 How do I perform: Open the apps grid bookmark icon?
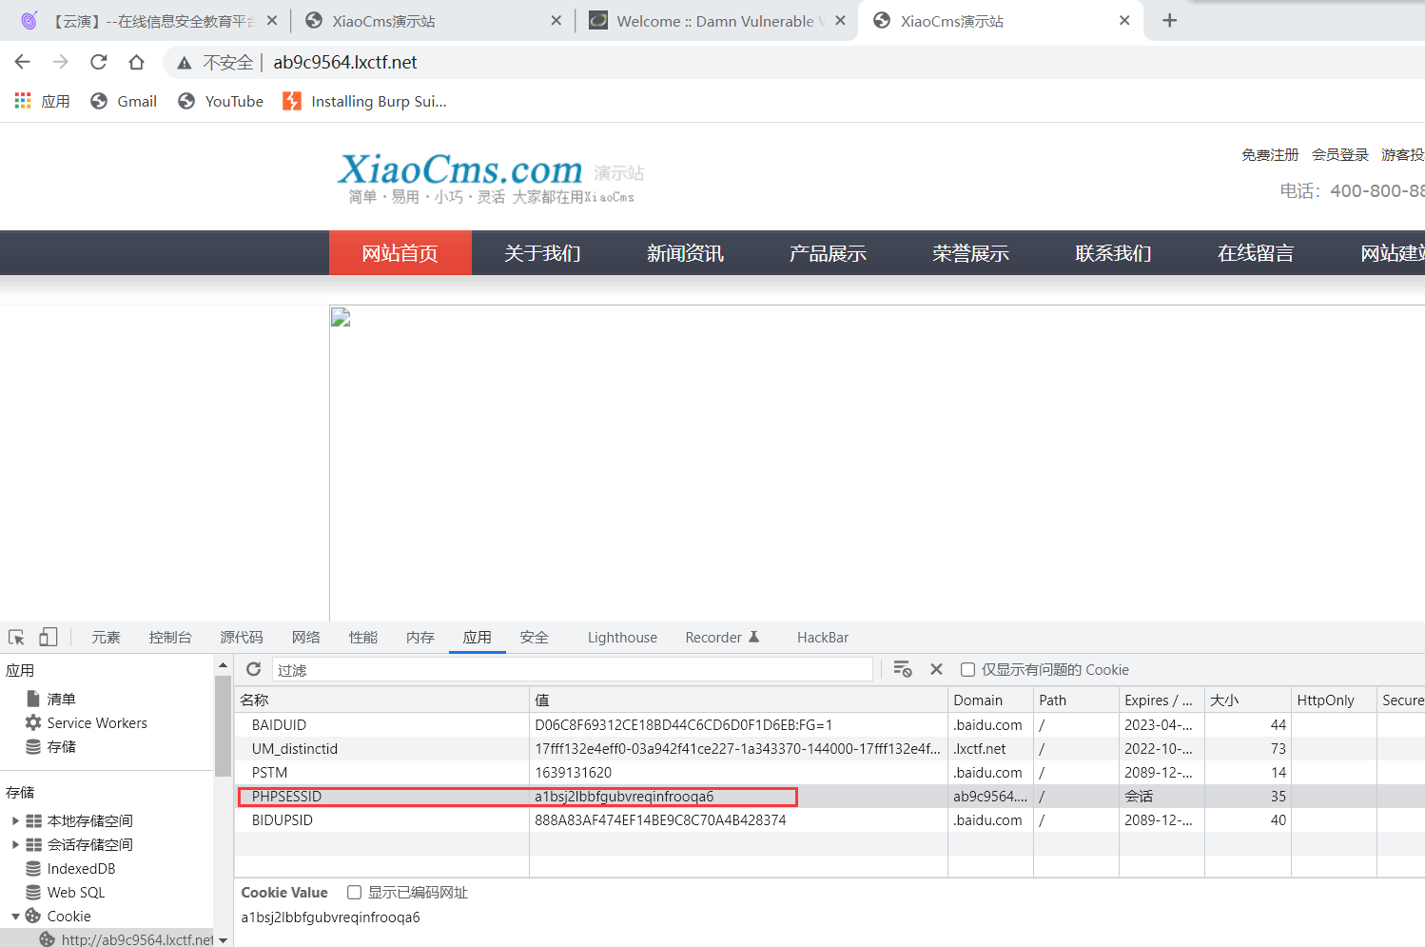[23, 101]
